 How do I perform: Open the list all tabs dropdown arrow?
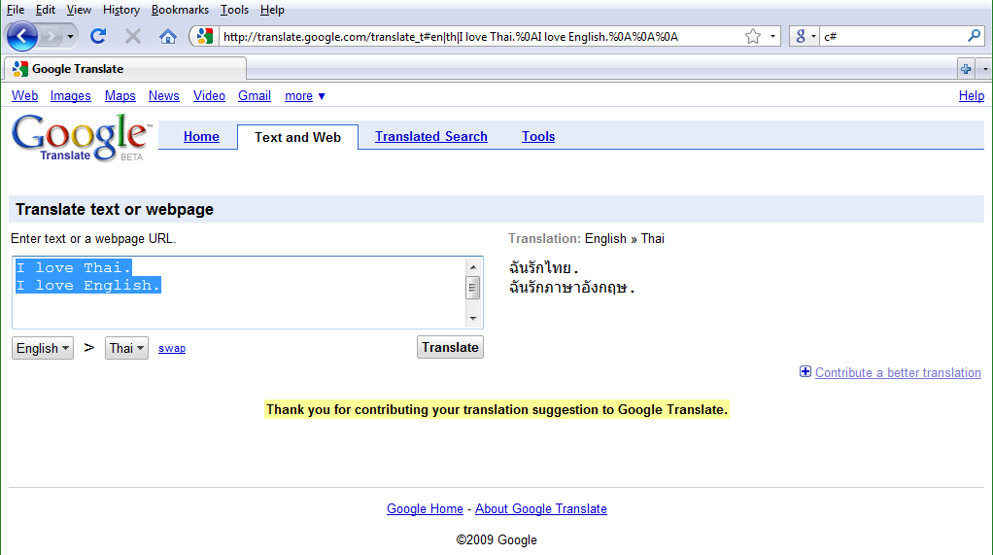(x=985, y=68)
